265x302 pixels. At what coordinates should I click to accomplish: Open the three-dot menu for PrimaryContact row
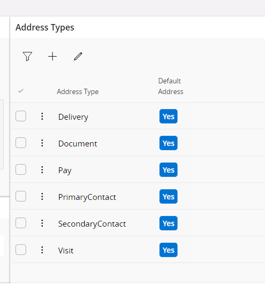tap(42, 197)
